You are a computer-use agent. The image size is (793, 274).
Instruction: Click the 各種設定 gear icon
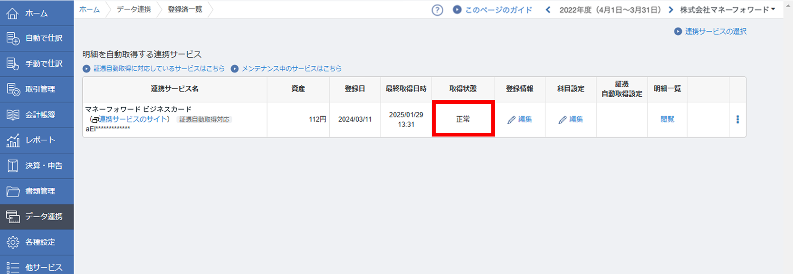point(13,242)
